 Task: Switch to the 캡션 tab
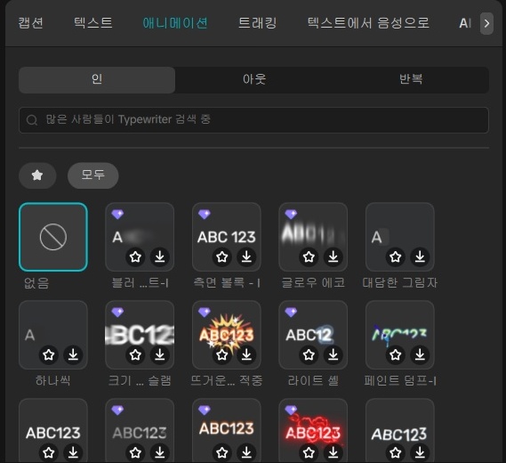(30, 23)
